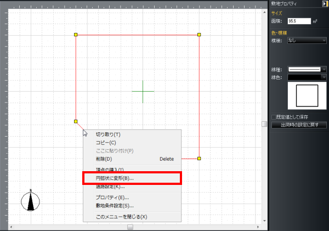Select the lower-right yellow vertex handle

coord(199,159)
